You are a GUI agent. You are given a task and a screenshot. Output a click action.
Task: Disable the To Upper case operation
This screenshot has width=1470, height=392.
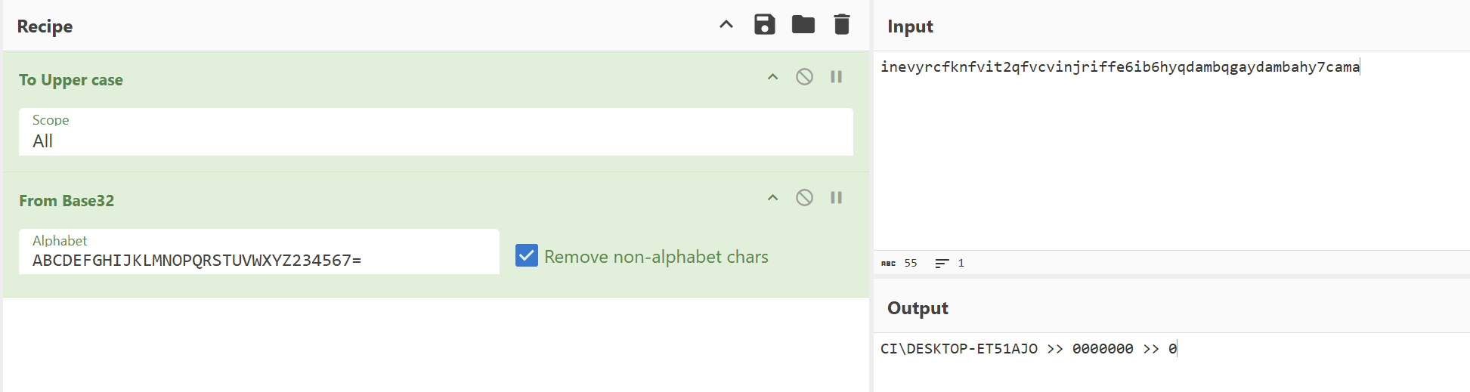[x=804, y=77]
